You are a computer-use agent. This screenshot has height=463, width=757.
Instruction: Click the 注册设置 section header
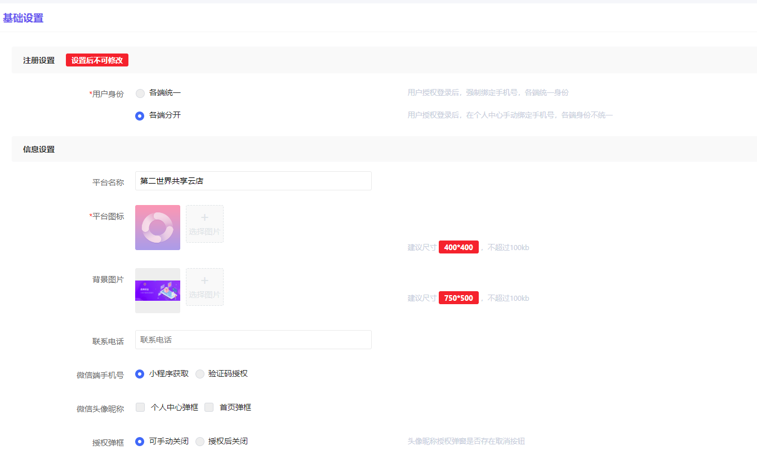click(x=39, y=60)
